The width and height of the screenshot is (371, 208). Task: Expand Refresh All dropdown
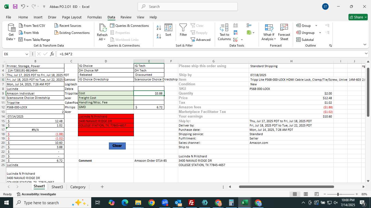click(104, 39)
